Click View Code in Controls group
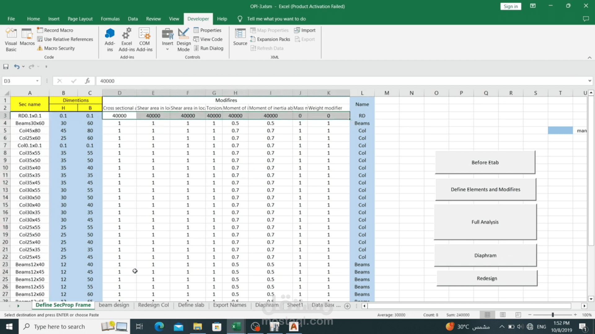Screen dimensions: 595x334 pos(208,39)
